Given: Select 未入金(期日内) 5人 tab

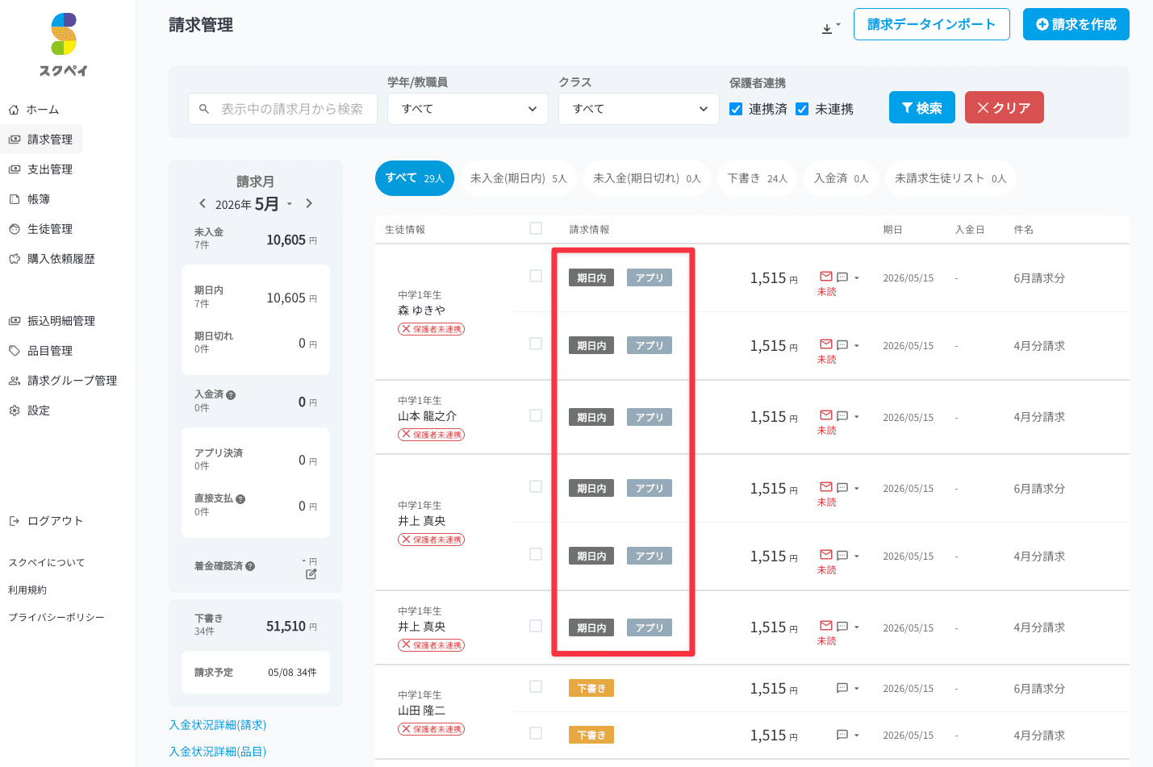Looking at the screenshot, I should tap(519, 178).
